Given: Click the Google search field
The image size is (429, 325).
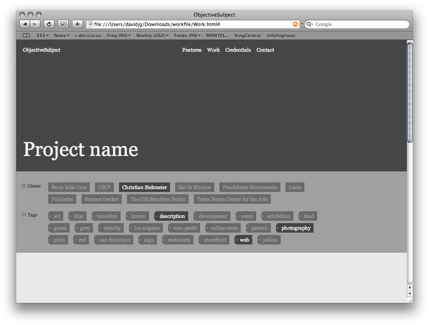Looking at the screenshot, I should point(357,24).
